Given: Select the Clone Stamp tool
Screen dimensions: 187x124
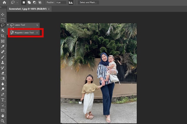Looking at the screenshot, I should click(x=3, y=62).
